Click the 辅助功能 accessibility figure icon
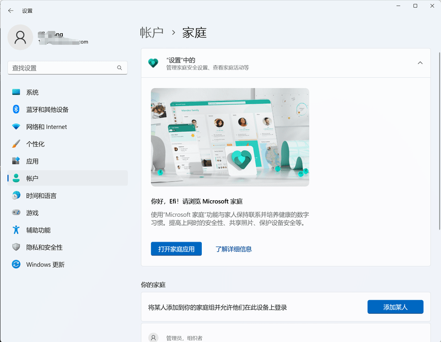441x342 pixels. [x=16, y=229]
